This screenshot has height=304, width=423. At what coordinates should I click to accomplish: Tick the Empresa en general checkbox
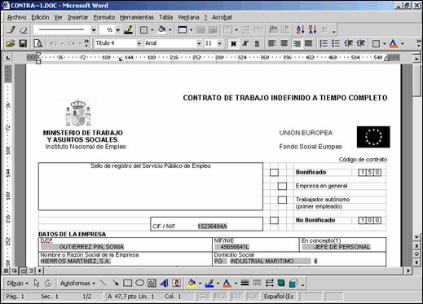click(x=282, y=186)
